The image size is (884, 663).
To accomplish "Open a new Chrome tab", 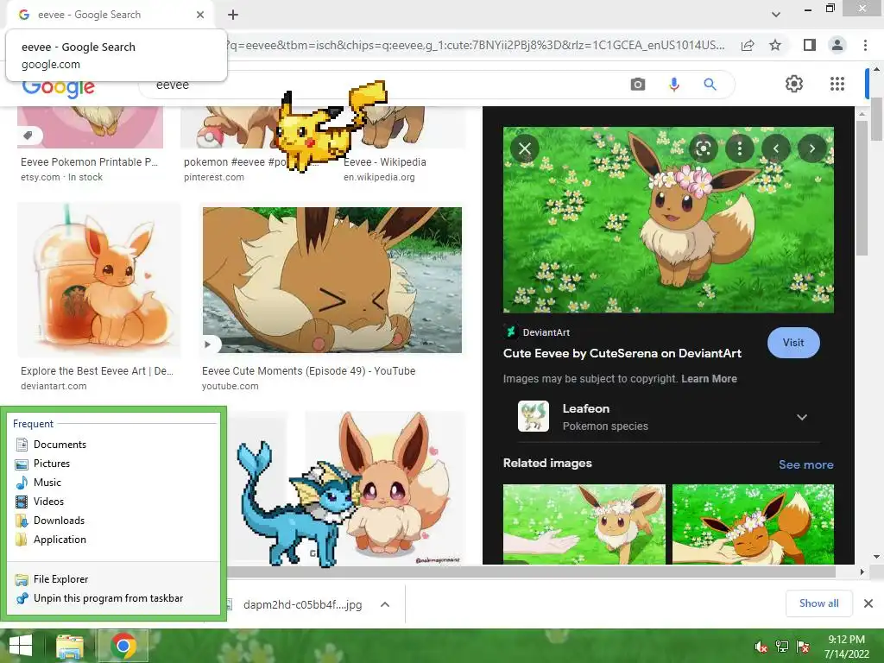I will pos(233,15).
